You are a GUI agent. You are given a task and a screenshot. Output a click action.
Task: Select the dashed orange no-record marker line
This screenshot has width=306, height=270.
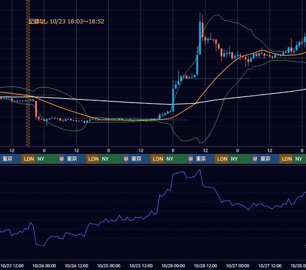[28, 73]
